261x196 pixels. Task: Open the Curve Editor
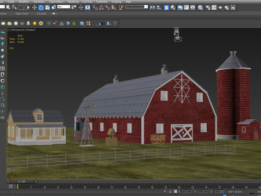pyautogui.click(x=187, y=8)
